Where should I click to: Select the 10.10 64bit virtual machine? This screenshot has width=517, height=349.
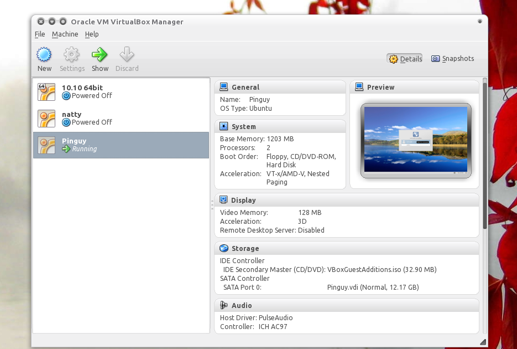[121, 92]
